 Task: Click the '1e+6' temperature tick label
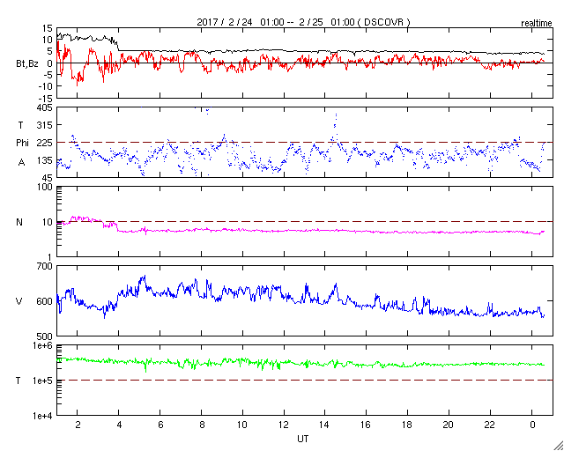42,346
